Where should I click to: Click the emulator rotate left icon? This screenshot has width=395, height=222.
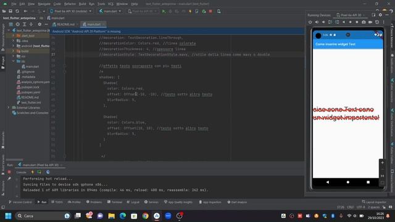click(x=330, y=22)
